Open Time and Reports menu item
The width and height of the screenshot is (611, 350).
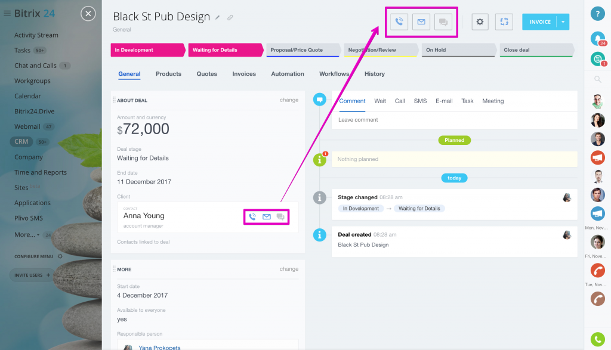pos(41,172)
